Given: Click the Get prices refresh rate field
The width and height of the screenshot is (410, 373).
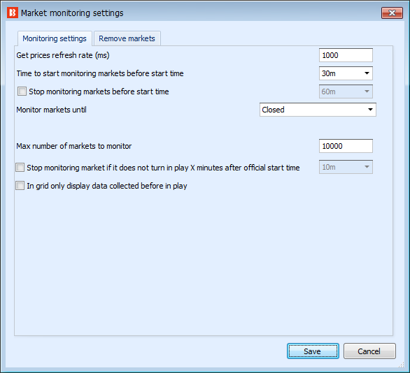Looking at the screenshot, I should pos(346,55).
